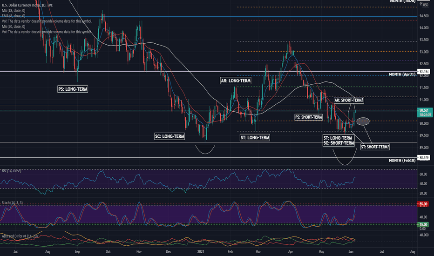Image resolution: width=434 pixels, height=256 pixels.
Task: Click the green 90.561 current price tag
Action: [425, 112]
